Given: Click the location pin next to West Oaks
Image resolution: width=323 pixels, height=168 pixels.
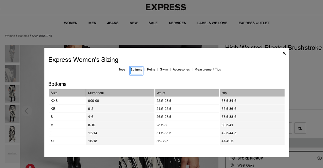Looking at the screenshot, I should tap(232, 165).
